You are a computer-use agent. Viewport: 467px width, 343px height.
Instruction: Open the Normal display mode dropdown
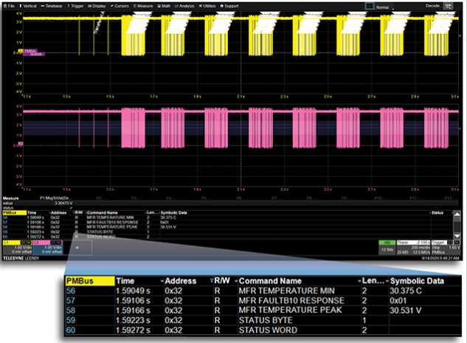tap(384, 7)
